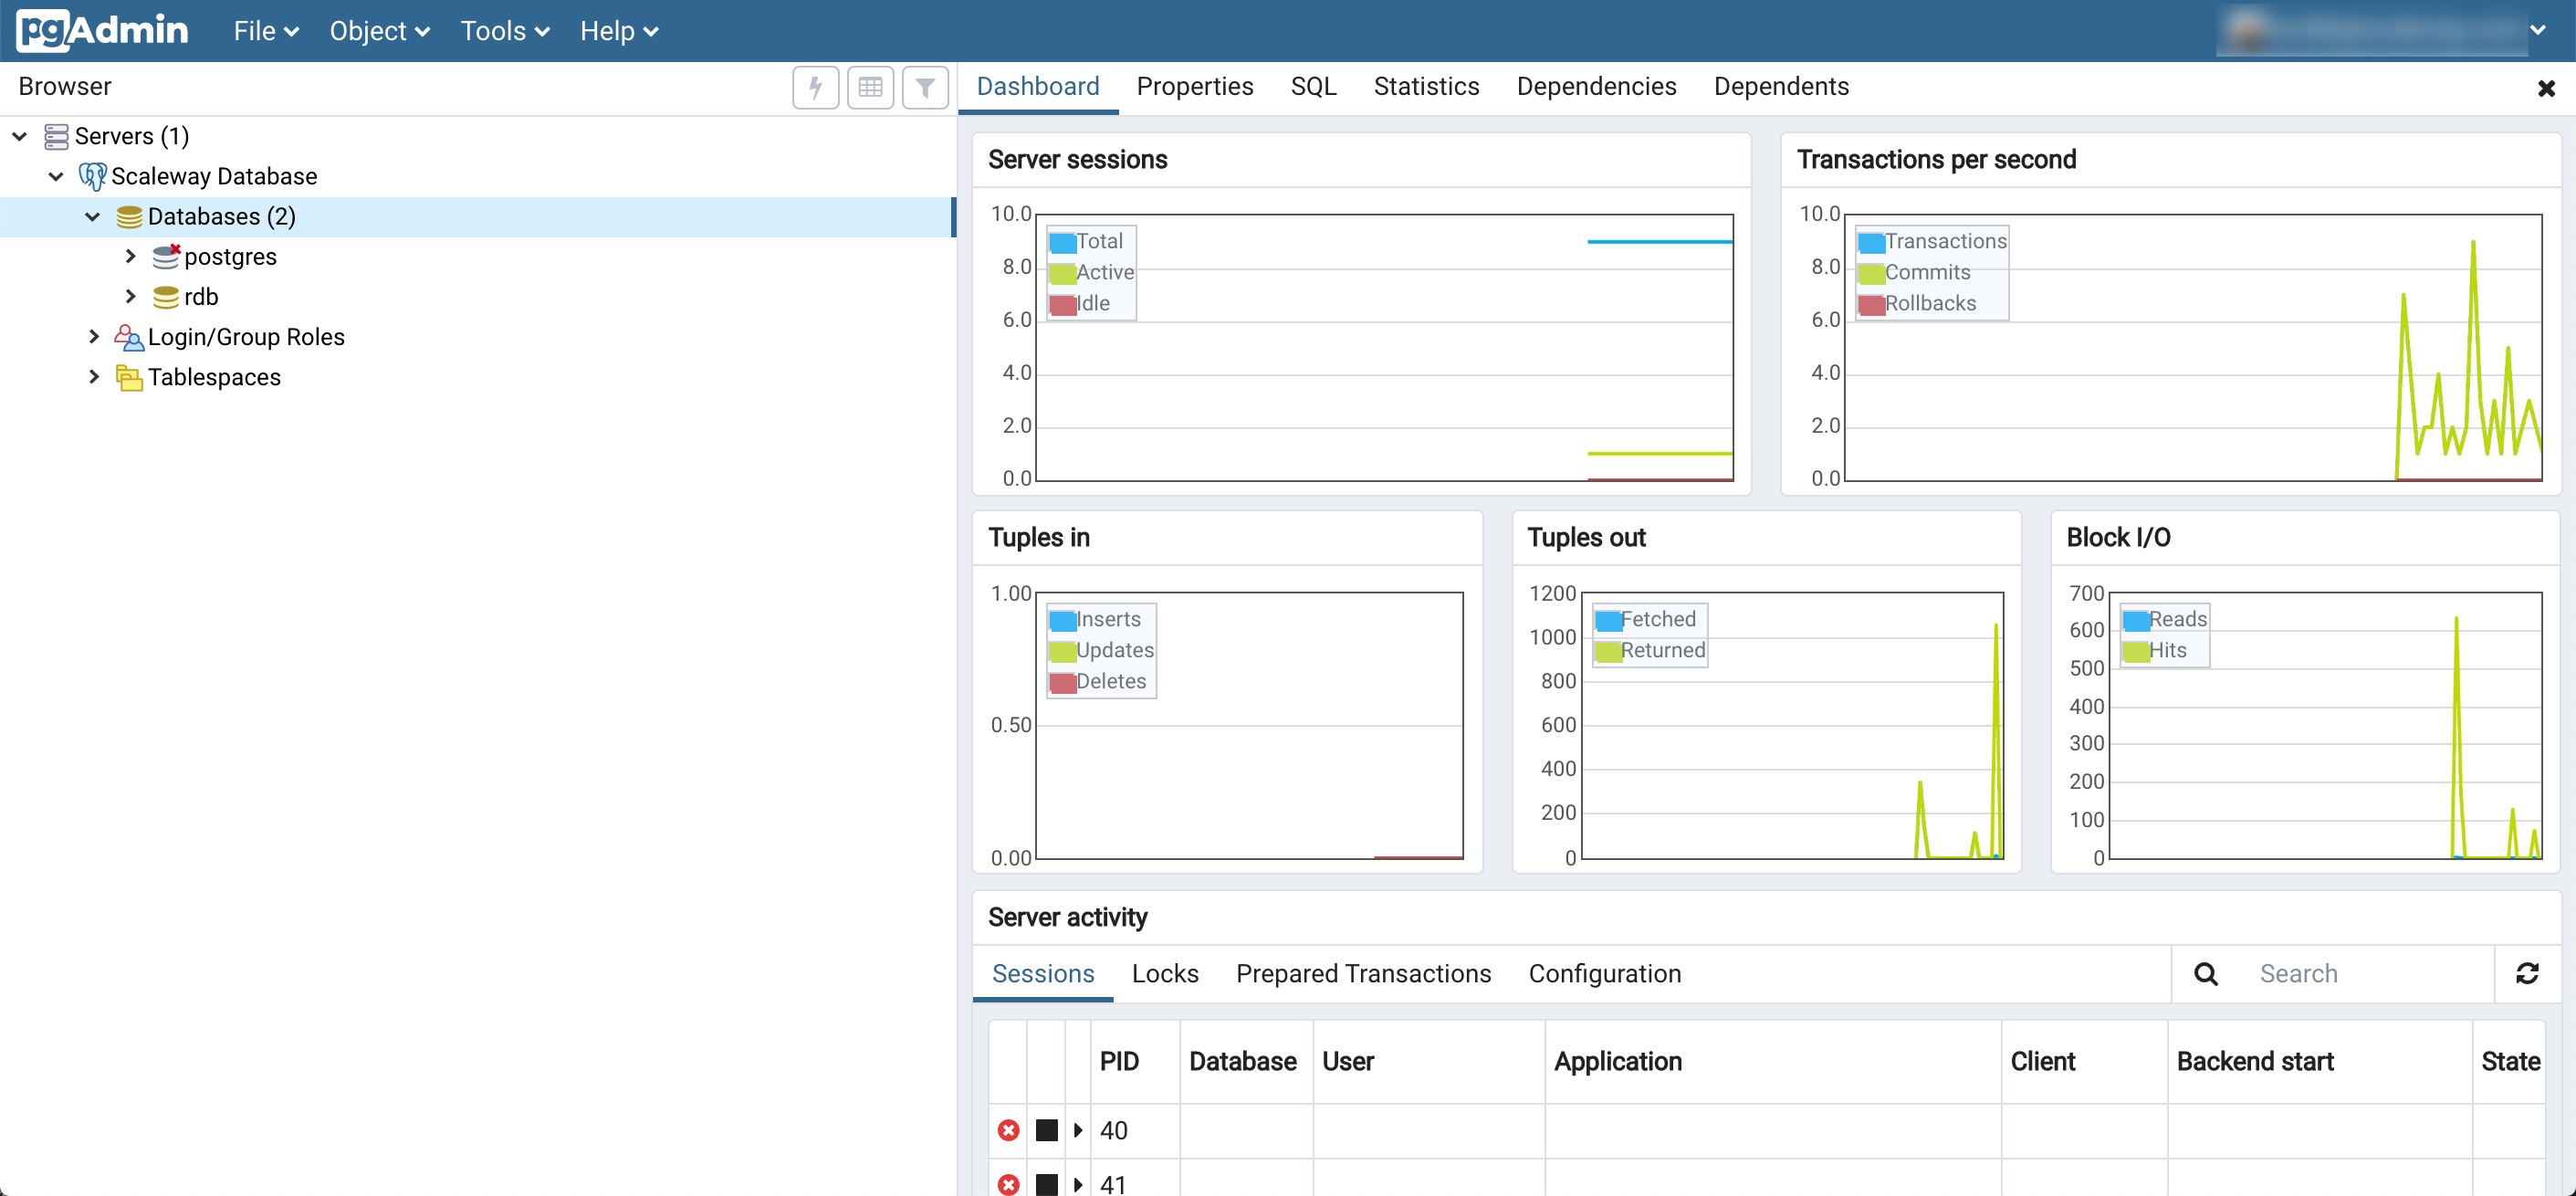Click the Query Tool lightning icon
2576x1196 pixels.
(x=815, y=88)
